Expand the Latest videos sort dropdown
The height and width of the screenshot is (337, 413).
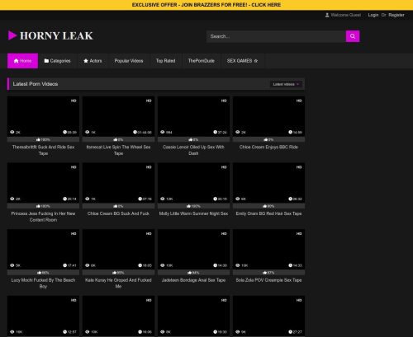(286, 84)
